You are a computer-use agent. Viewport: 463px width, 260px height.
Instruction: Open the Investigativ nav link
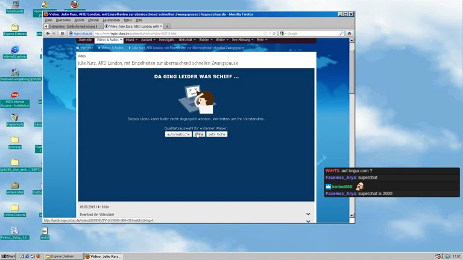click(166, 40)
